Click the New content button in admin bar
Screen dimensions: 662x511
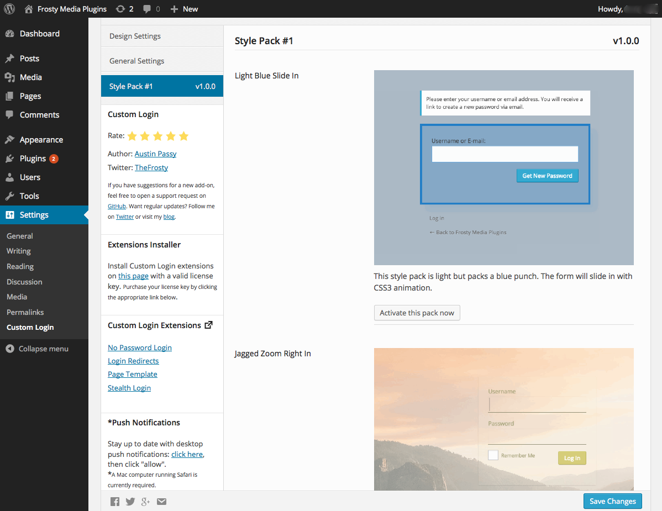(184, 9)
